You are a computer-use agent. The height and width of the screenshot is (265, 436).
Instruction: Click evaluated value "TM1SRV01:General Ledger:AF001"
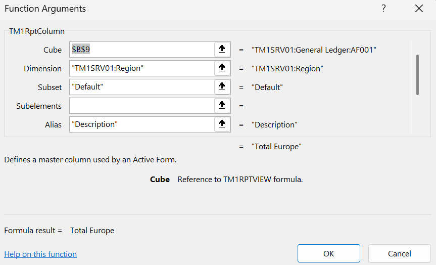(x=314, y=50)
